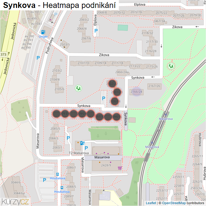The image size is (206, 206).
Task: Click building number 2503/1
Action: point(65,44)
